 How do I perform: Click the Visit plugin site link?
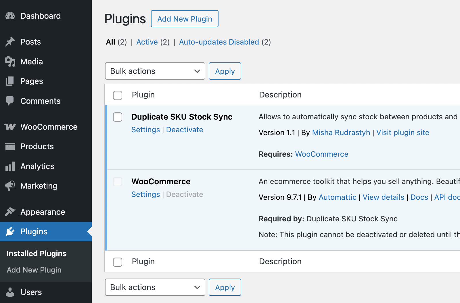pyautogui.click(x=402, y=133)
